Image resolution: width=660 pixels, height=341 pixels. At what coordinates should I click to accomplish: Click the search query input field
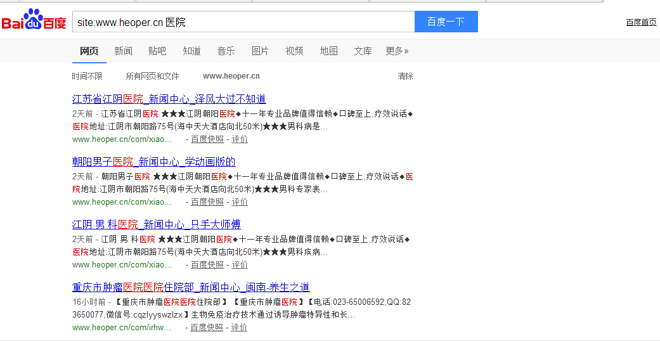point(243,22)
